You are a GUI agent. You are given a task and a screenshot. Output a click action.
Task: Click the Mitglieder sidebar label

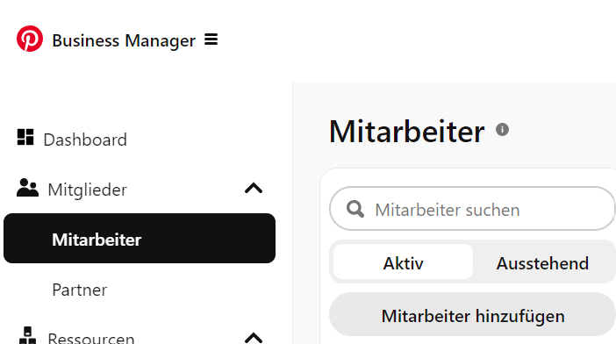(x=87, y=190)
